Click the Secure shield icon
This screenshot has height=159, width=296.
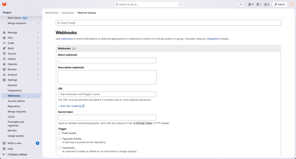point(4,54)
